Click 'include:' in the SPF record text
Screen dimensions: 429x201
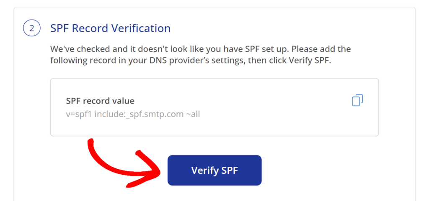(x=112, y=114)
